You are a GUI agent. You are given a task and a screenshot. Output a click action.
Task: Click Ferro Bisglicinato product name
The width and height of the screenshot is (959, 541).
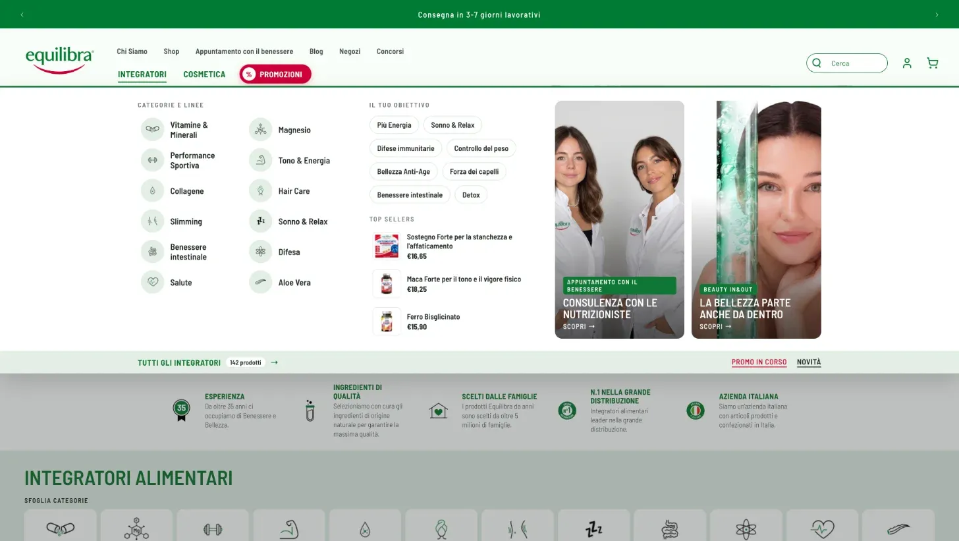click(433, 317)
